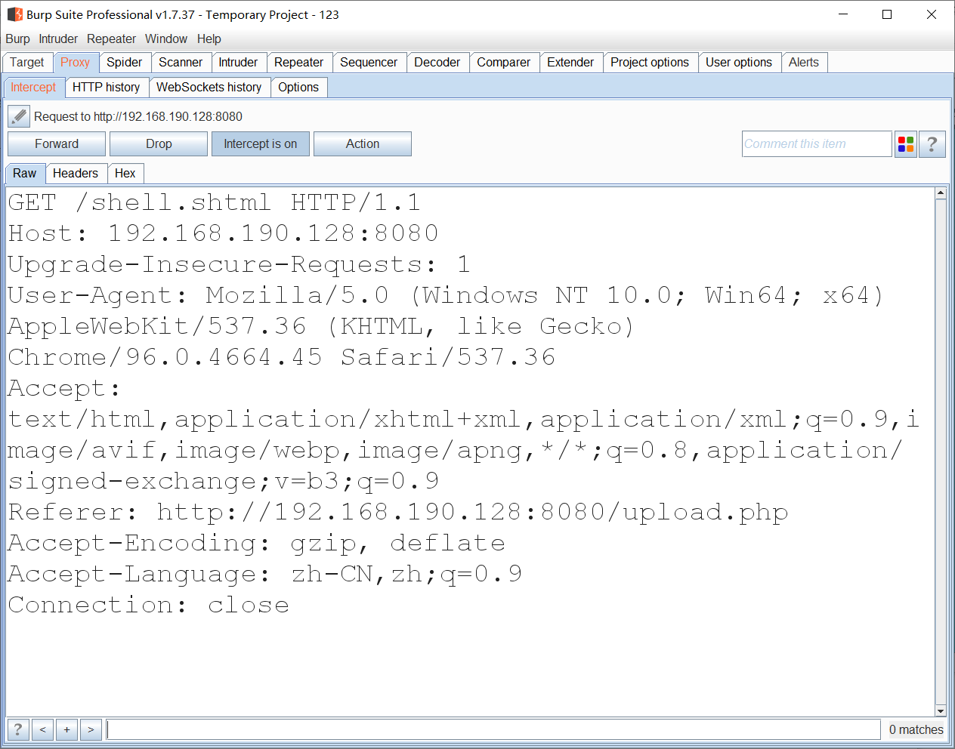The height and width of the screenshot is (749, 955).
Task: Switch to the Target tab
Action: point(27,63)
